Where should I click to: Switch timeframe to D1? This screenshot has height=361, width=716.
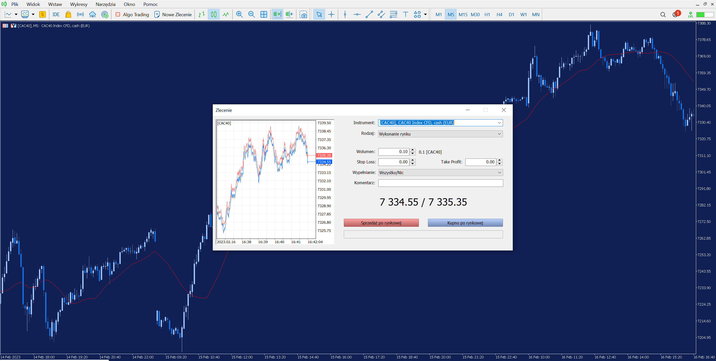[511, 14]
